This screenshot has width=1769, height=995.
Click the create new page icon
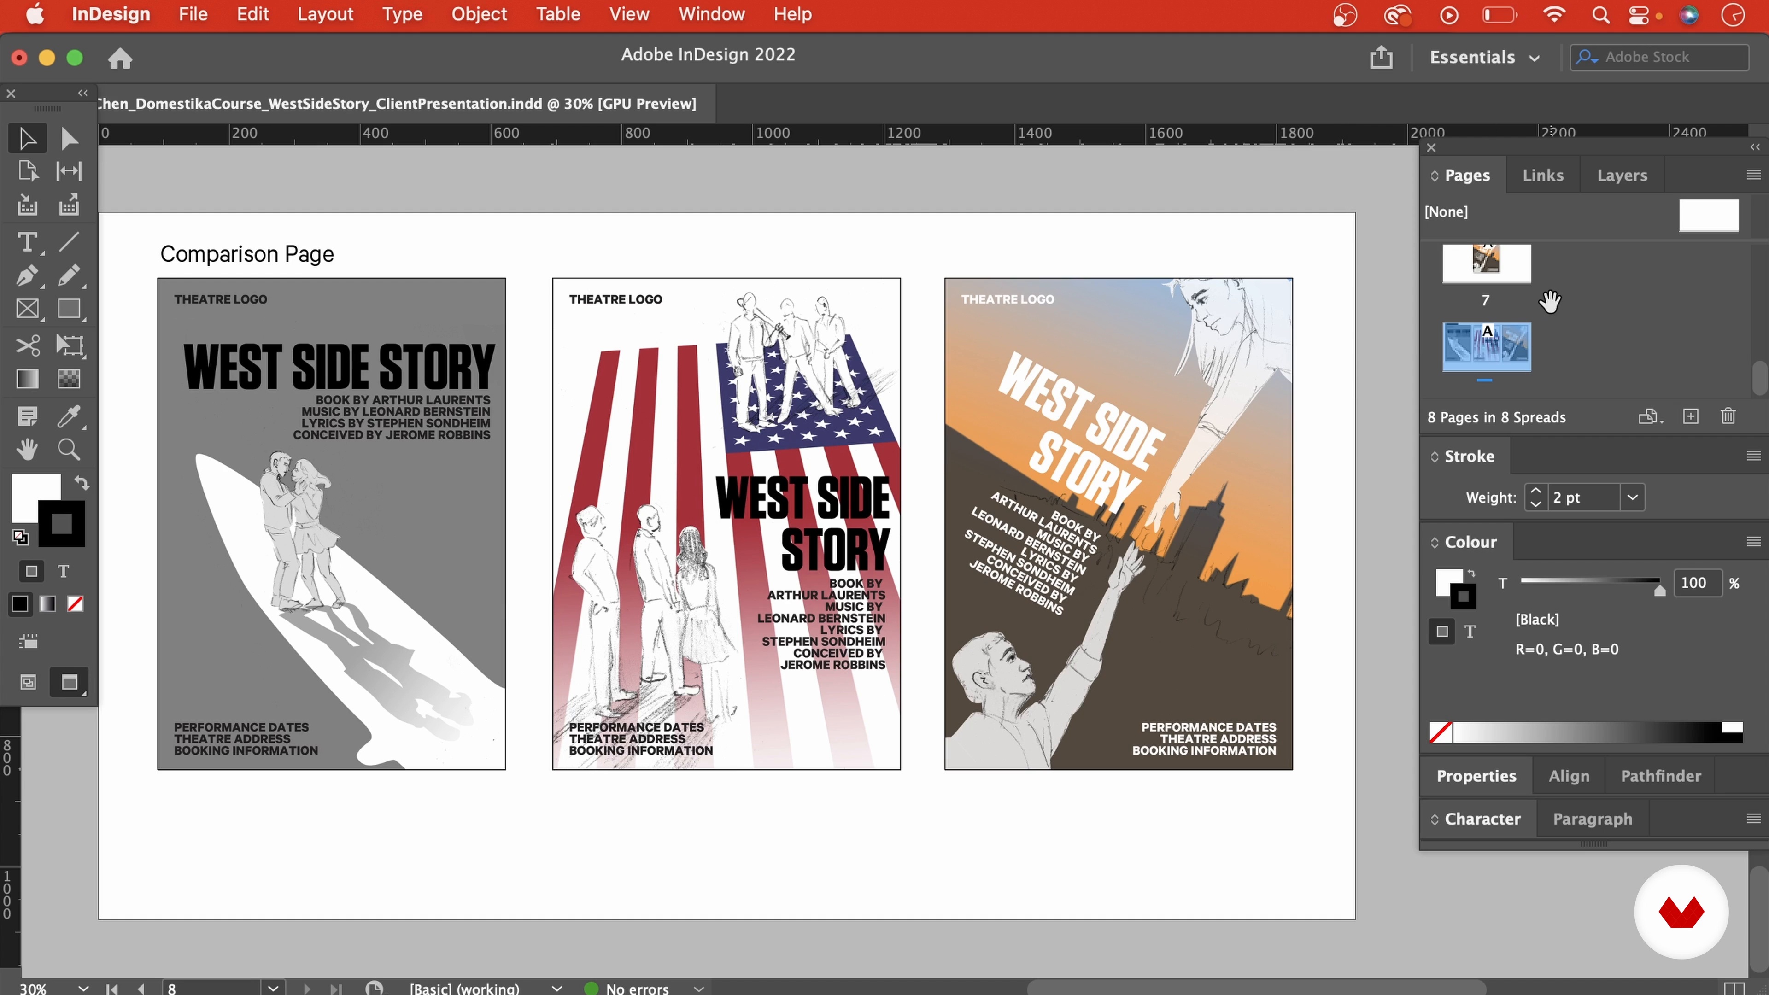1691,417
